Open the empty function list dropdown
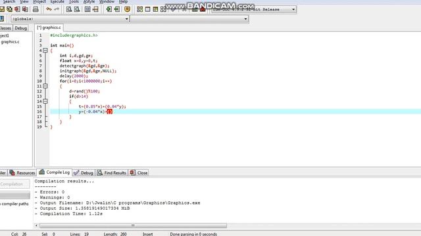Screen dimensions: 421x236 click(245, 19)
